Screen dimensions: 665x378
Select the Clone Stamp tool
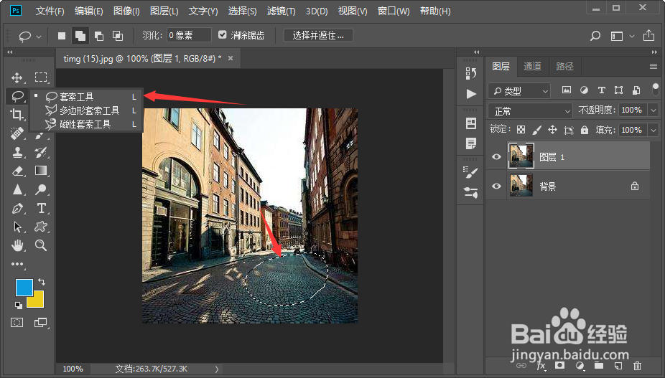[17, 152]
